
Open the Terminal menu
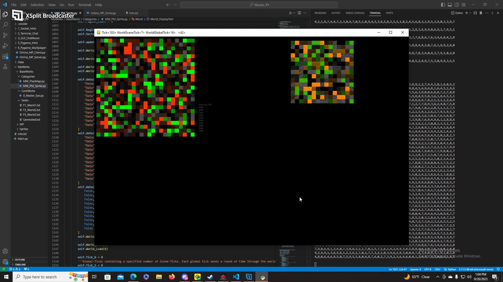84,5
